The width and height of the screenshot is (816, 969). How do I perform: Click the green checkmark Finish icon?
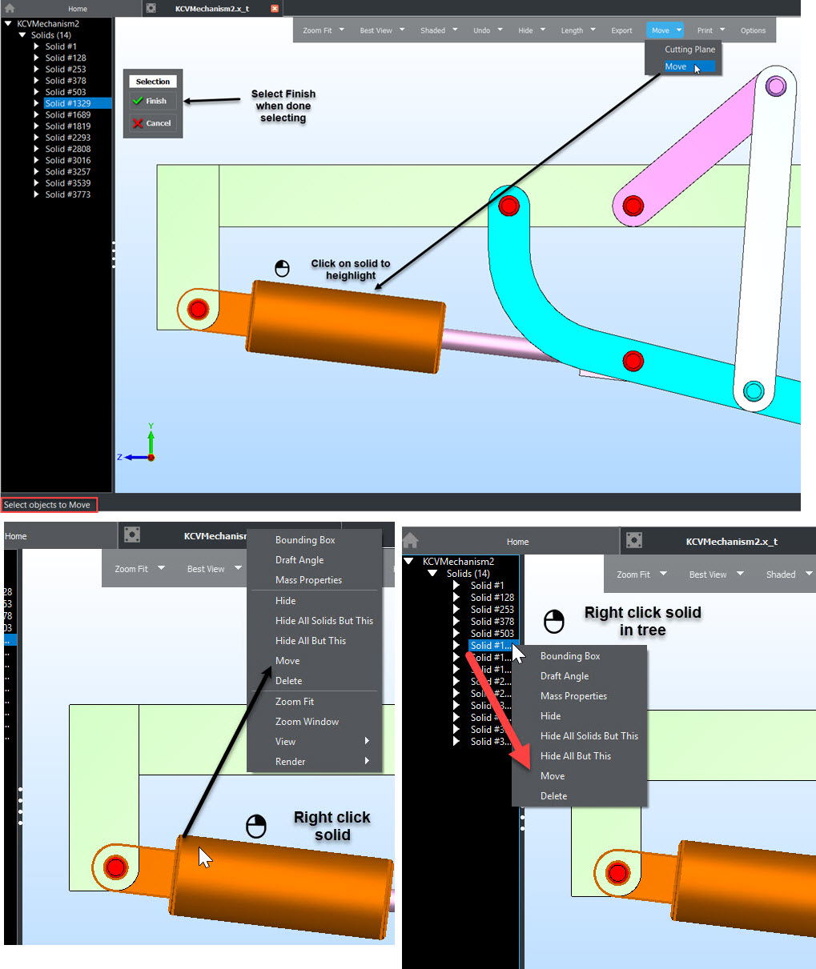coord(139,102)
